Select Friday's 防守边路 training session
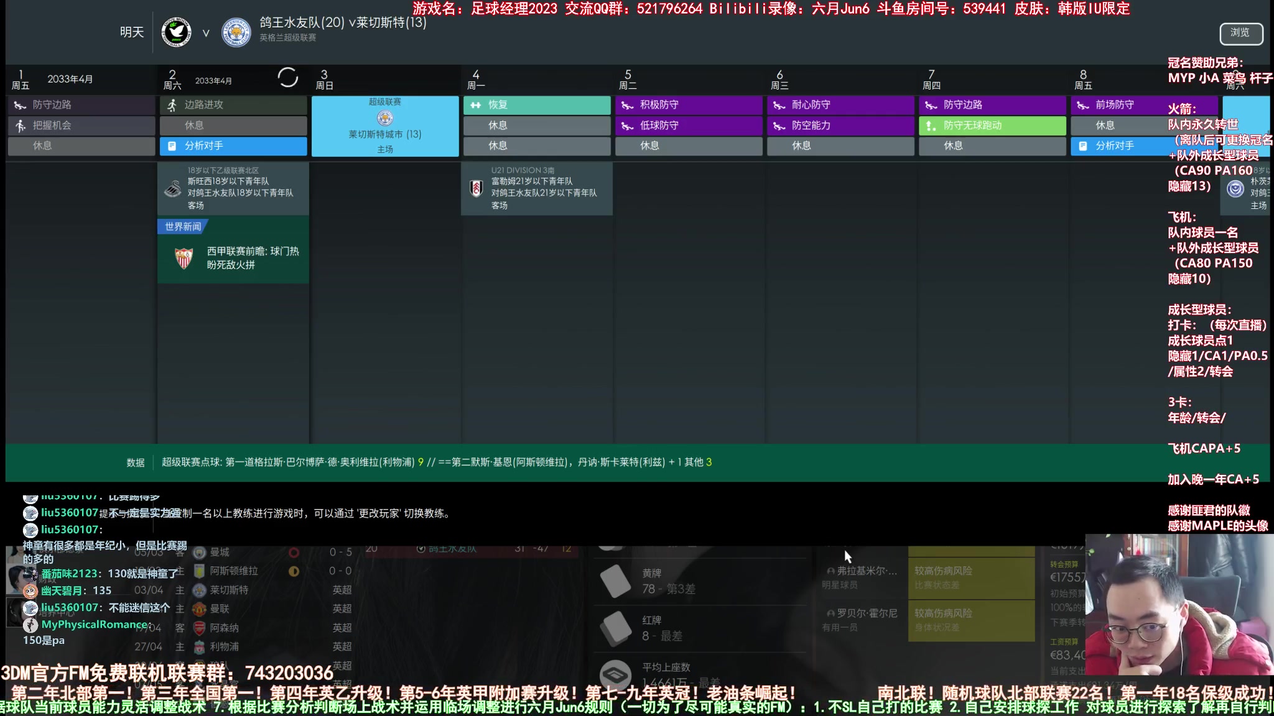Viewport: 1274px width, 716px height. (x=81, y=105)
